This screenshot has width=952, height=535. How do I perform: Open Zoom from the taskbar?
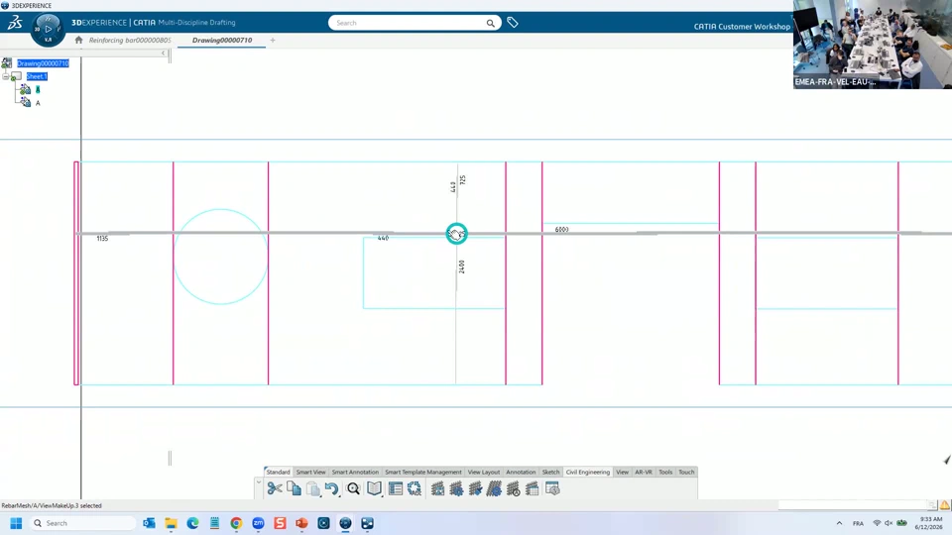(258, 523)
